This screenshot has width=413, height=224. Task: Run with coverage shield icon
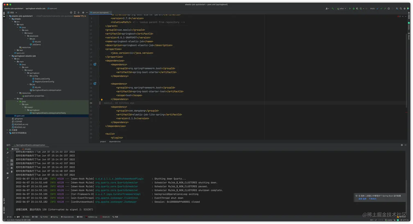[357, 9]
